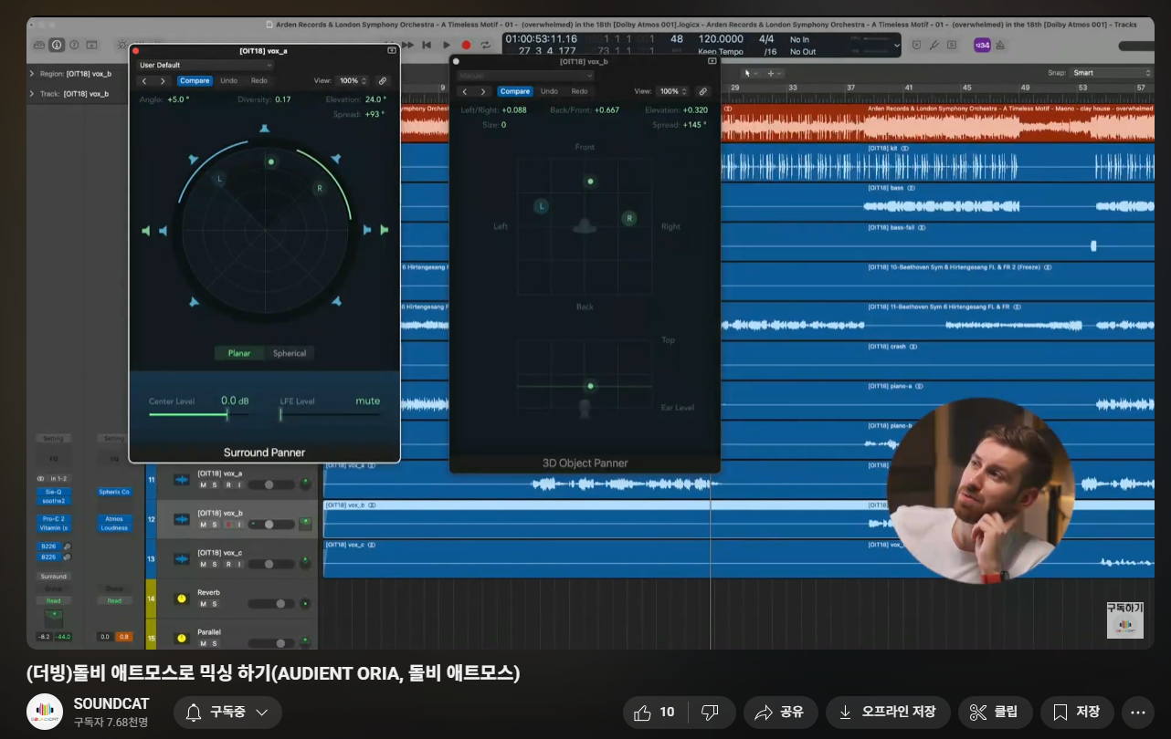Viewport: 1171px width, 739px height.
Task: Toggle input monitoring on vox_b track
Action: [x=238, y=525]
